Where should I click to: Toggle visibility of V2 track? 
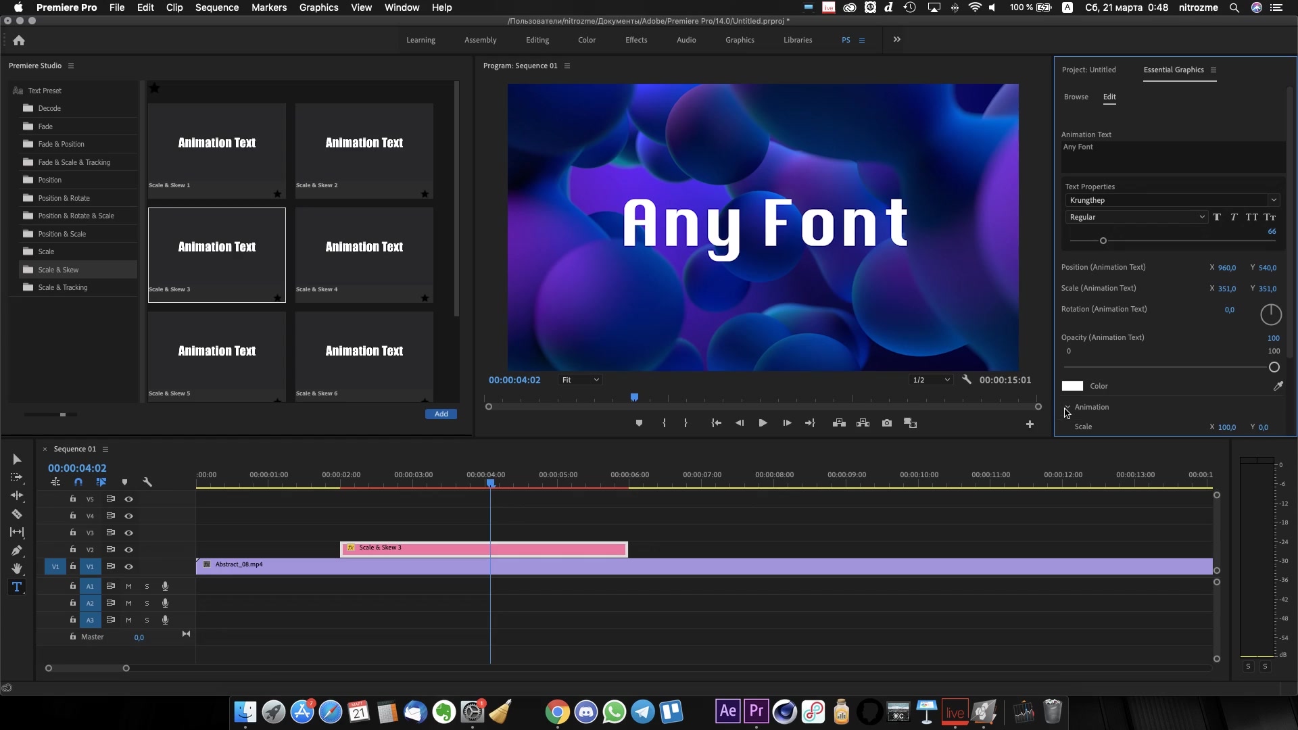[128, 549]
